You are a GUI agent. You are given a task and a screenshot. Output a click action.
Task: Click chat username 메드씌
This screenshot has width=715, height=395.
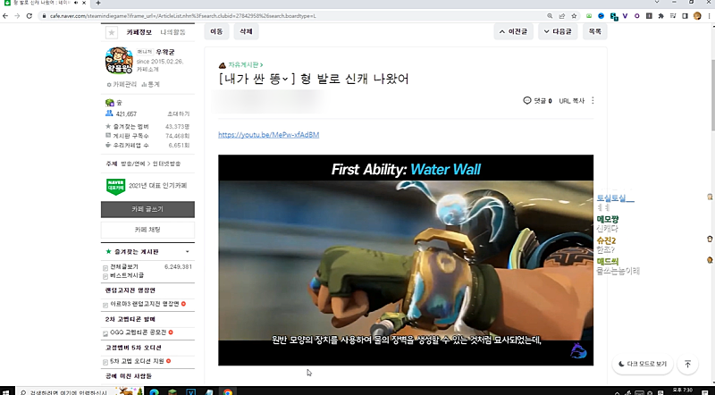point(608,261)
